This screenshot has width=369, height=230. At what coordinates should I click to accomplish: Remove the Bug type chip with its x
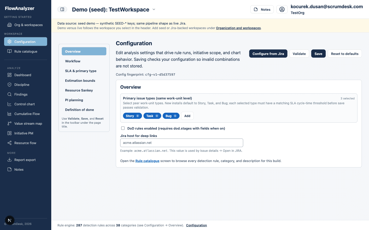click(x=175, y=116)
